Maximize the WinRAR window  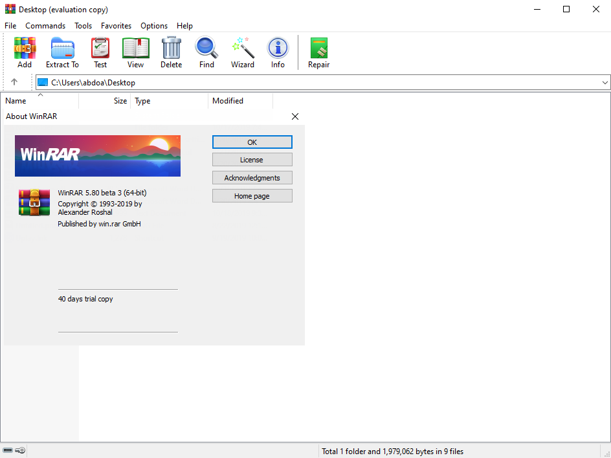pyautogui.click(x=566, y=9)
